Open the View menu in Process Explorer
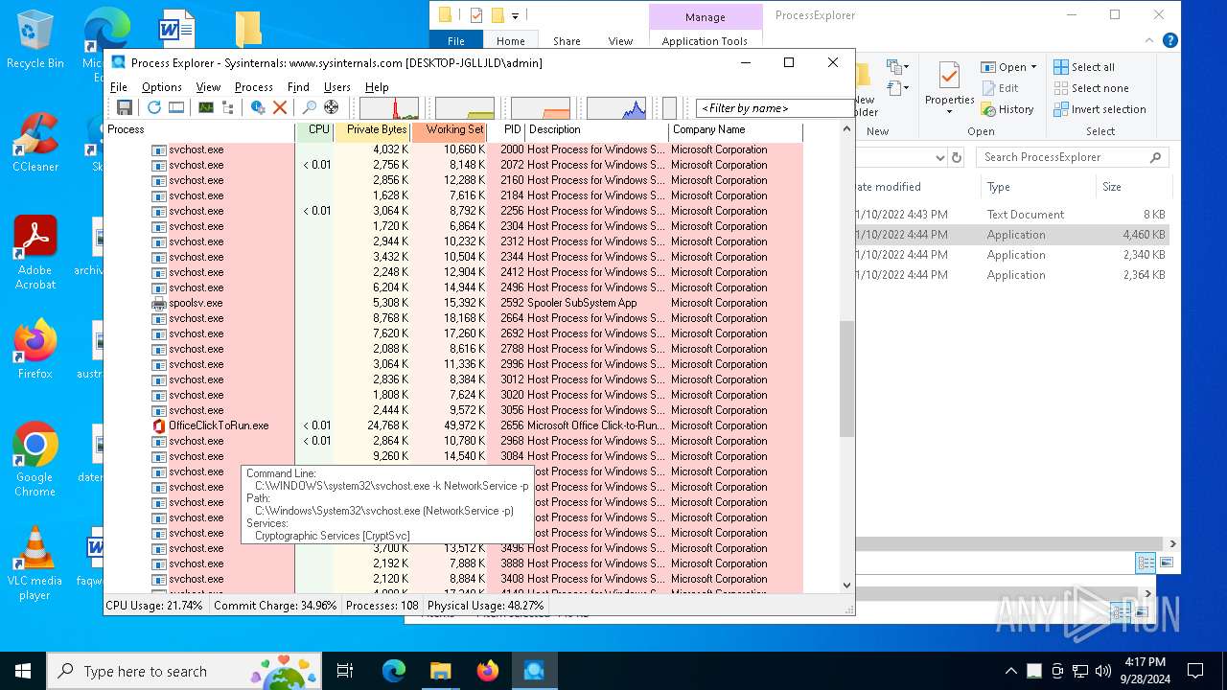1227x690 pixels. [x=208, y=86]
